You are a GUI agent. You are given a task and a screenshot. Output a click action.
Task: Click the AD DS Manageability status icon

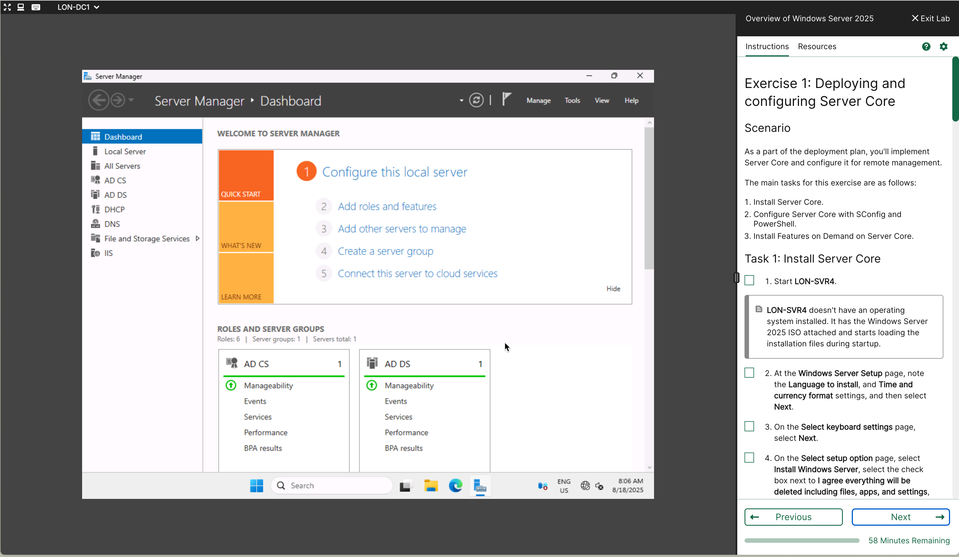(x=372, y=385)
